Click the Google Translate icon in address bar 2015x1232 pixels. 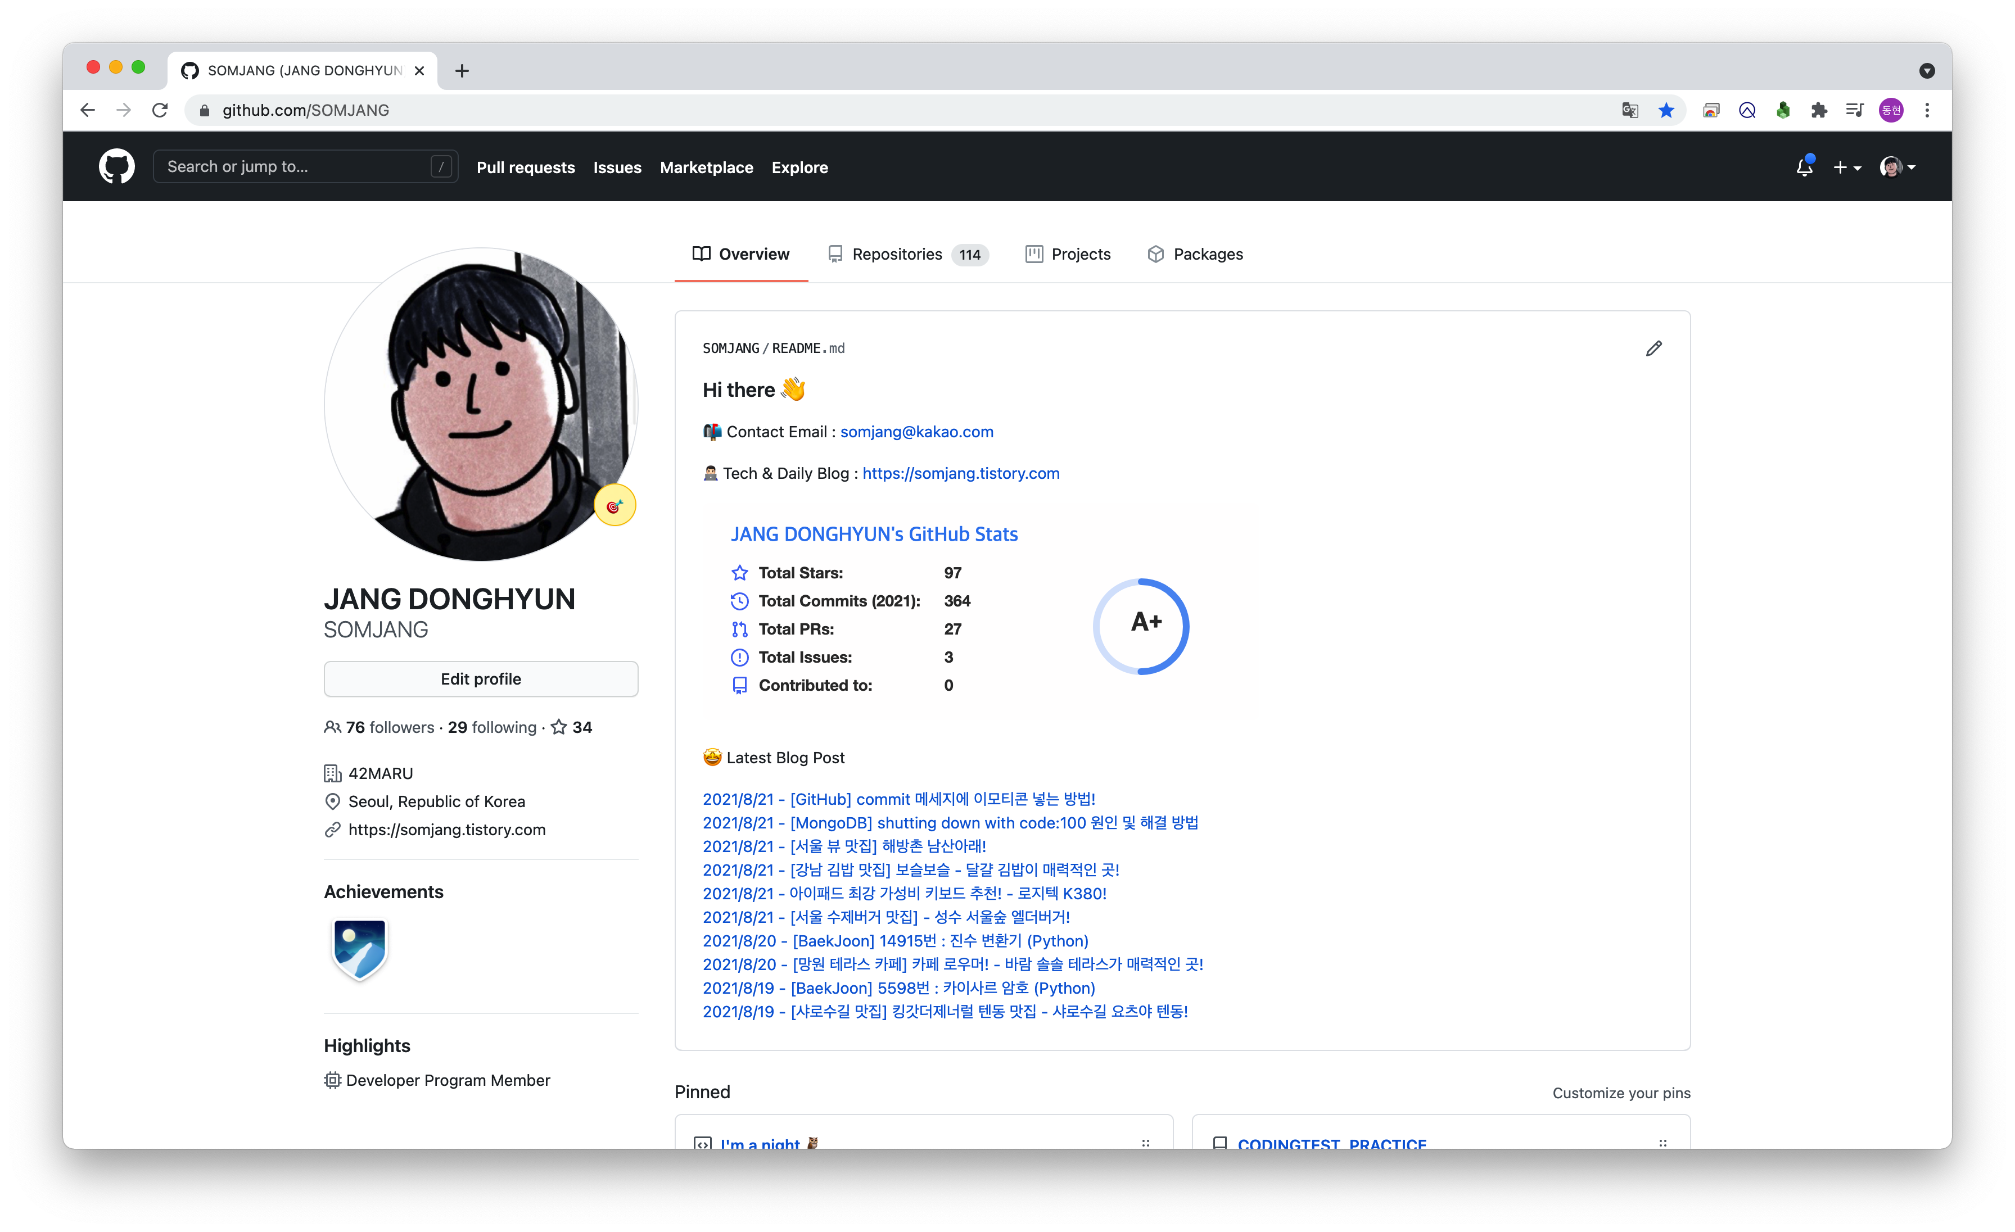(1629, 110)
